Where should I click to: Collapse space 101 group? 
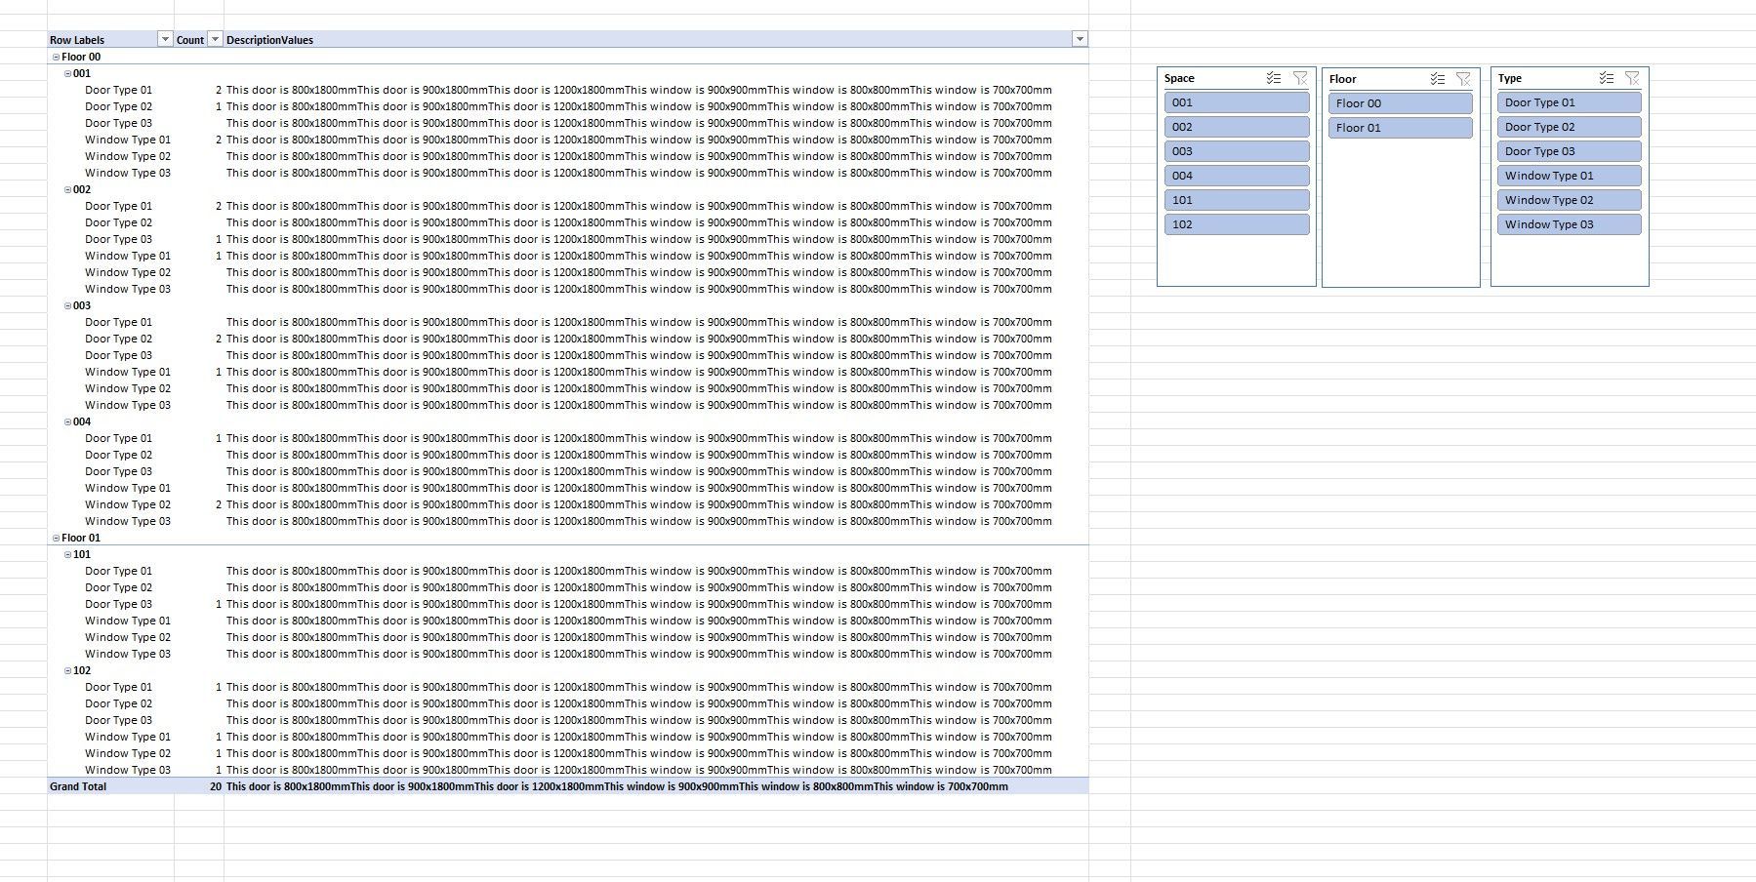coord(67,554)
